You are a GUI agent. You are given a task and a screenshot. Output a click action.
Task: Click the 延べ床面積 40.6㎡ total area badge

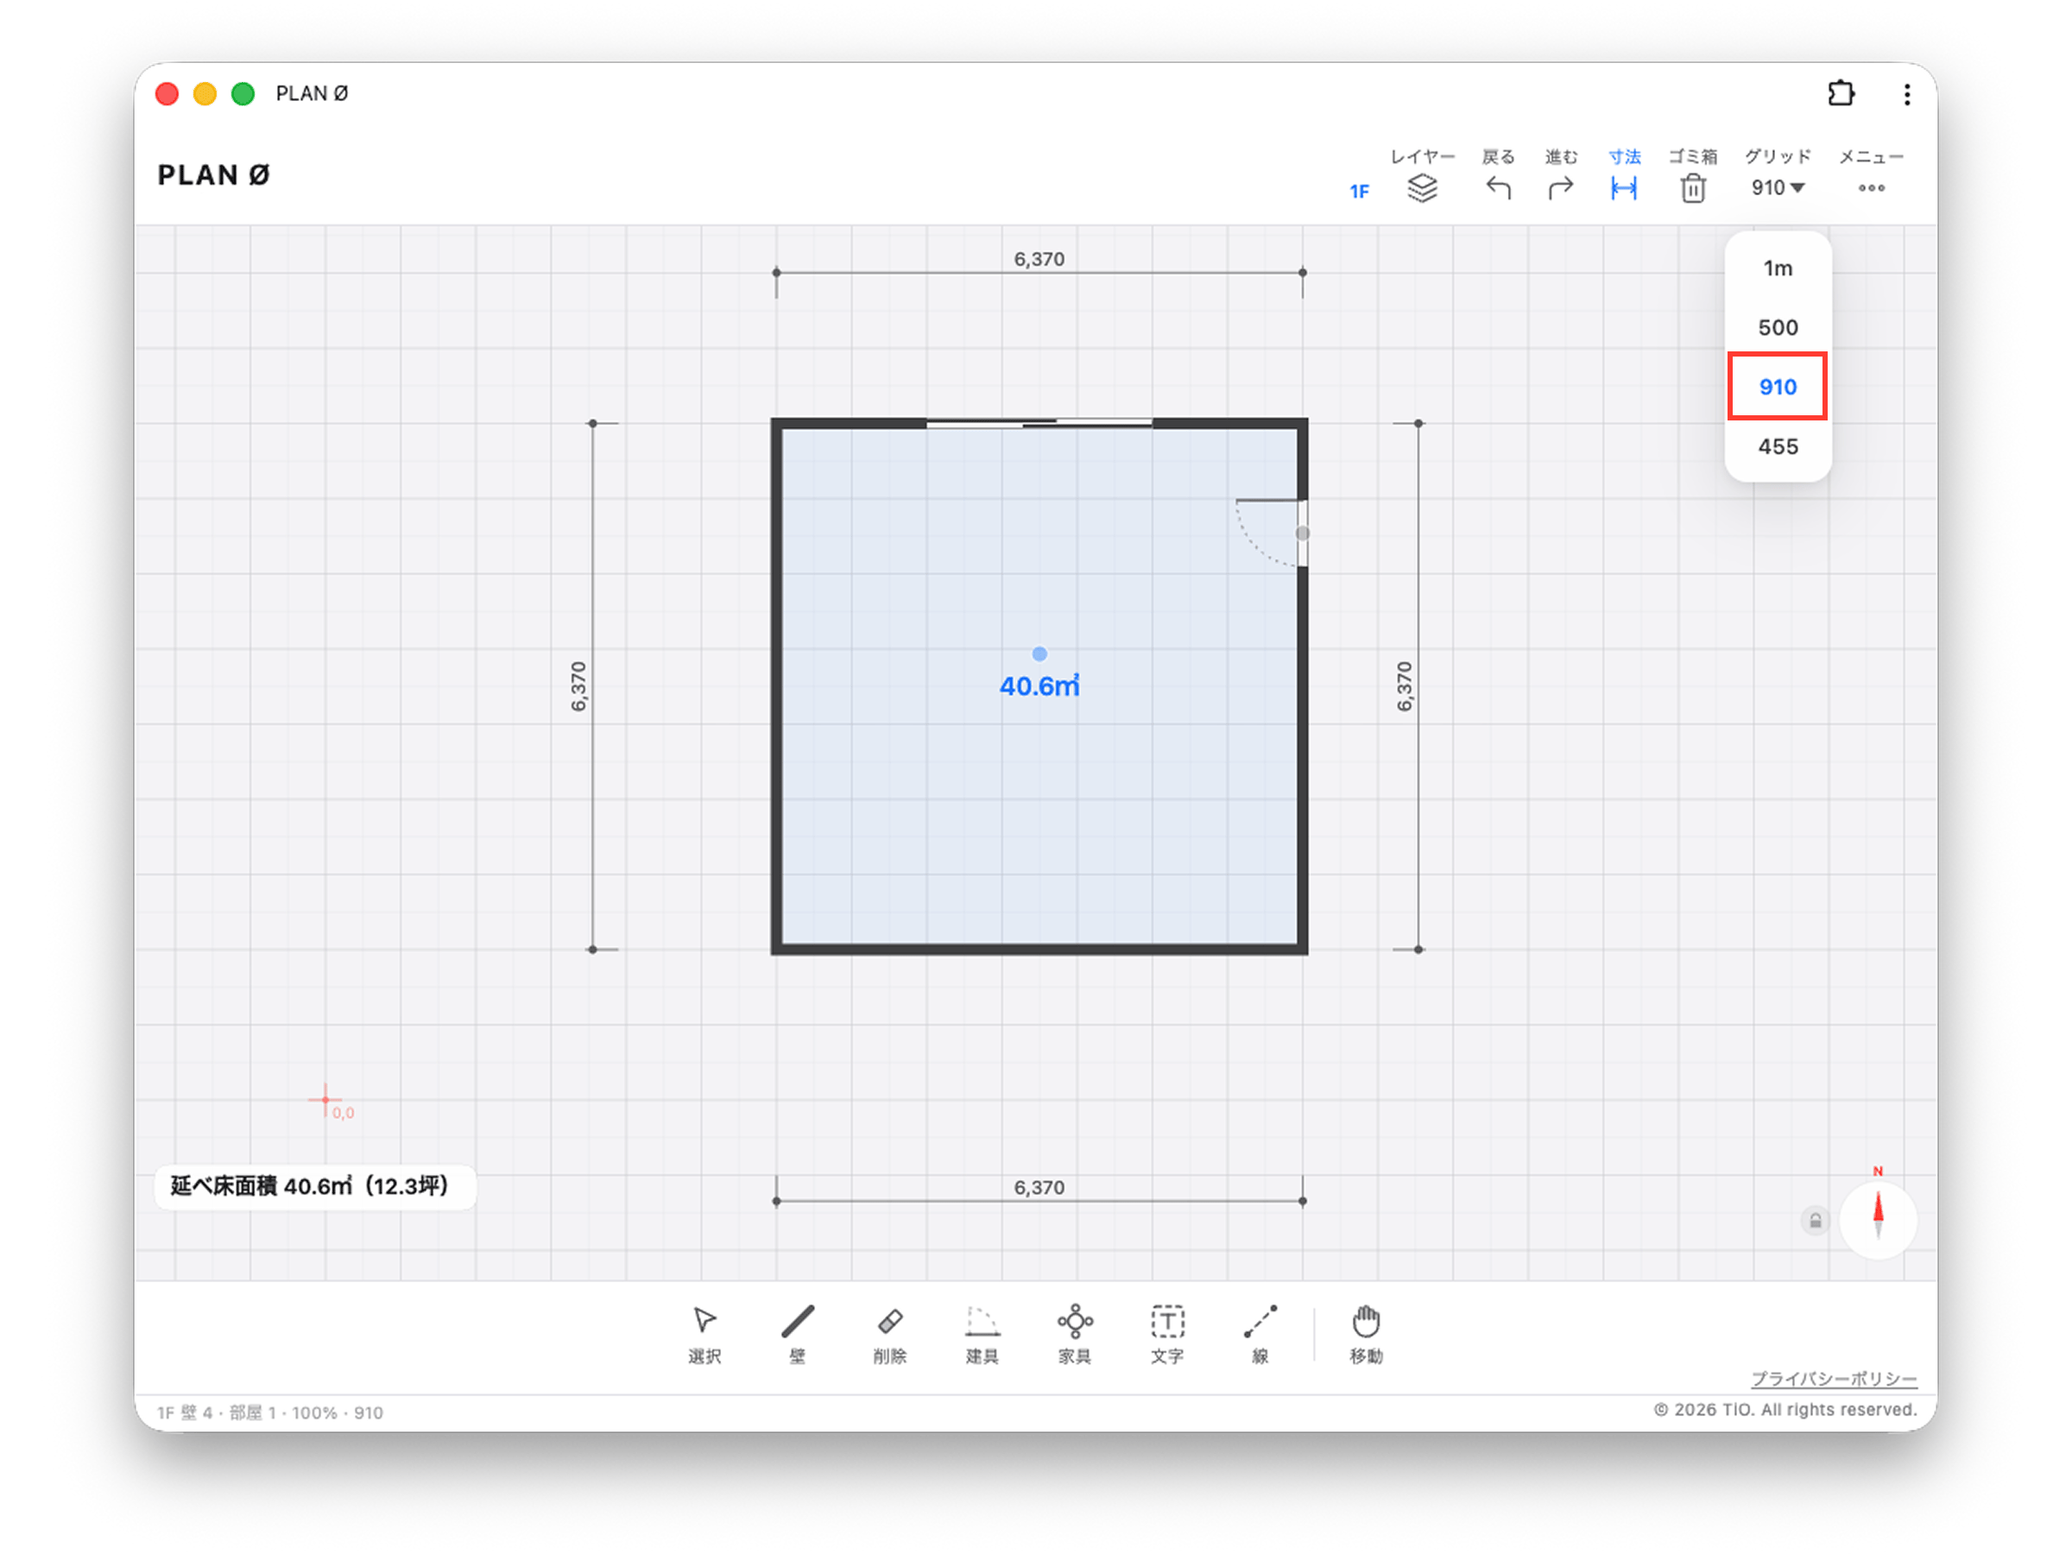tap(315, 1187)
